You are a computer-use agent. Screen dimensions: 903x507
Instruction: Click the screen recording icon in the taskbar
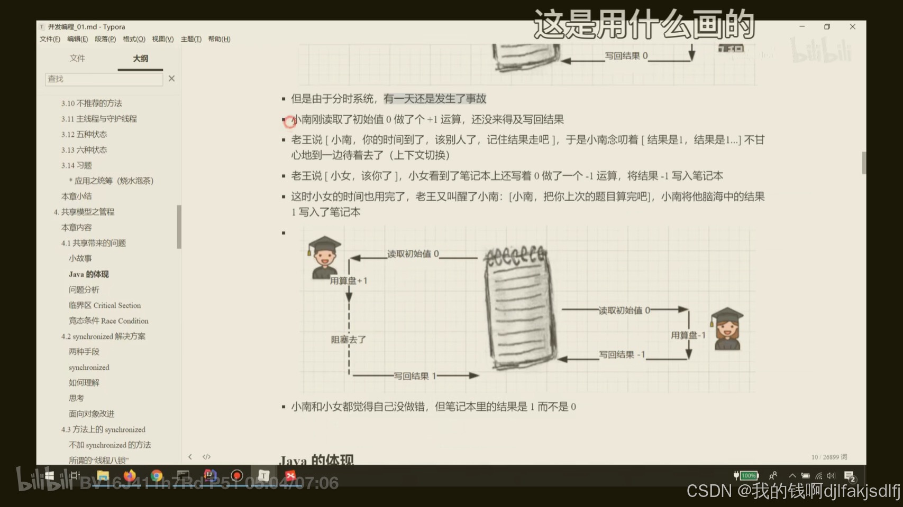tap(238, 475)
